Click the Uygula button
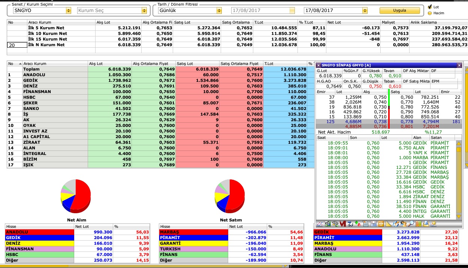The image size is (468, 268). click(x=399, y=11)
